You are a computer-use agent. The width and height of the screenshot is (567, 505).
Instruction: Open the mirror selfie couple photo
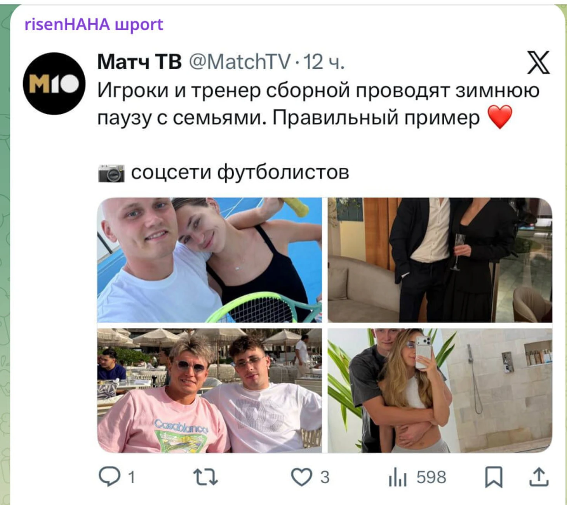tap(440, 390)
